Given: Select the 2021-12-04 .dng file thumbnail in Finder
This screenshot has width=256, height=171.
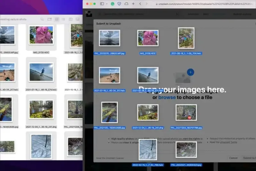Looking at the screenshot, I should (41, 109).
